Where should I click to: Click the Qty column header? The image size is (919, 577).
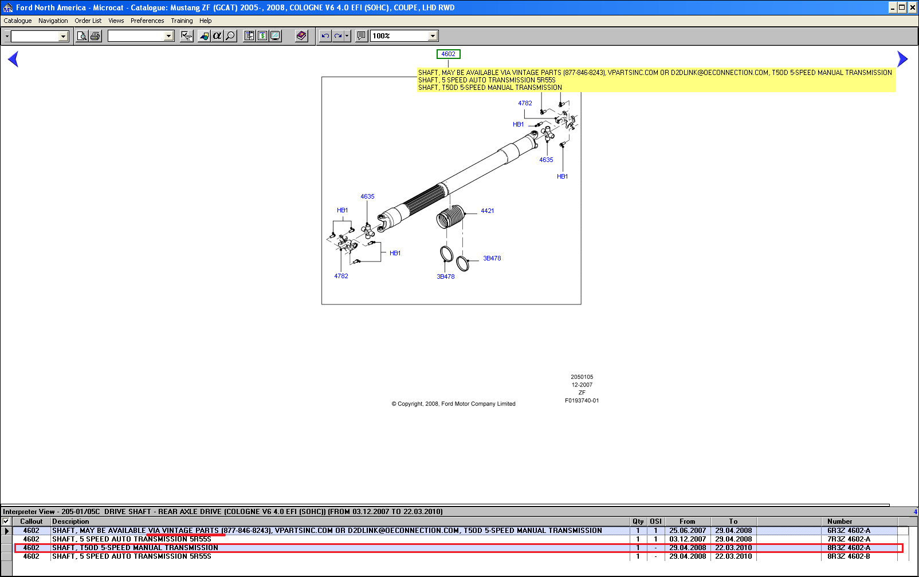[638, 521]
